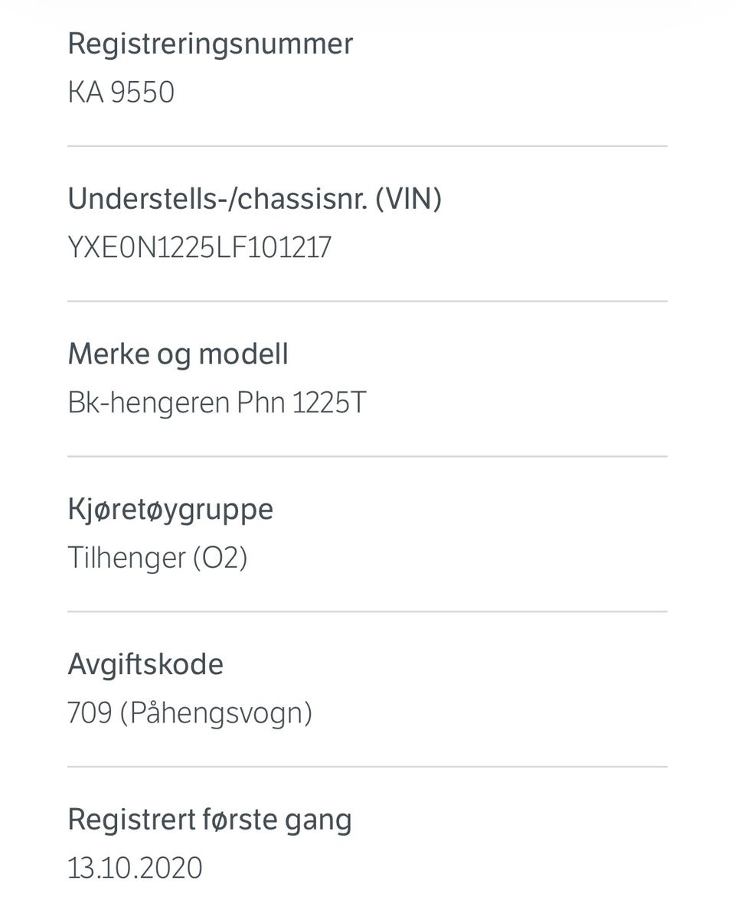Click the Registreringsnummer label

tap(210, 44)
